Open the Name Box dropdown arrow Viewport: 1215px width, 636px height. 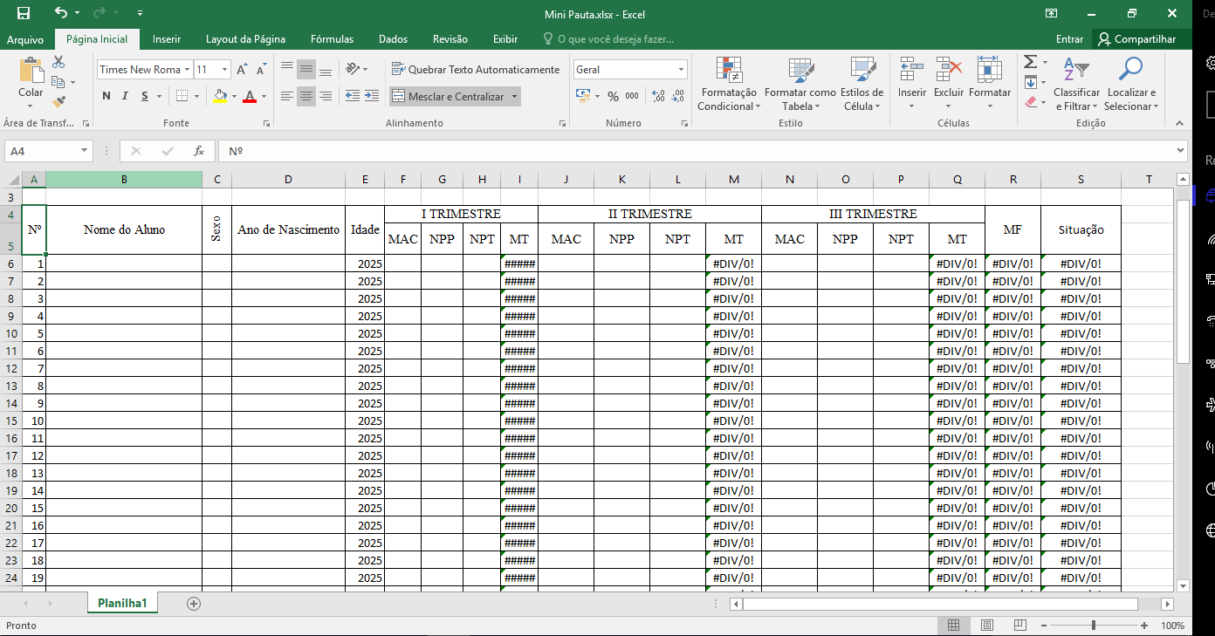pos(85,151)
